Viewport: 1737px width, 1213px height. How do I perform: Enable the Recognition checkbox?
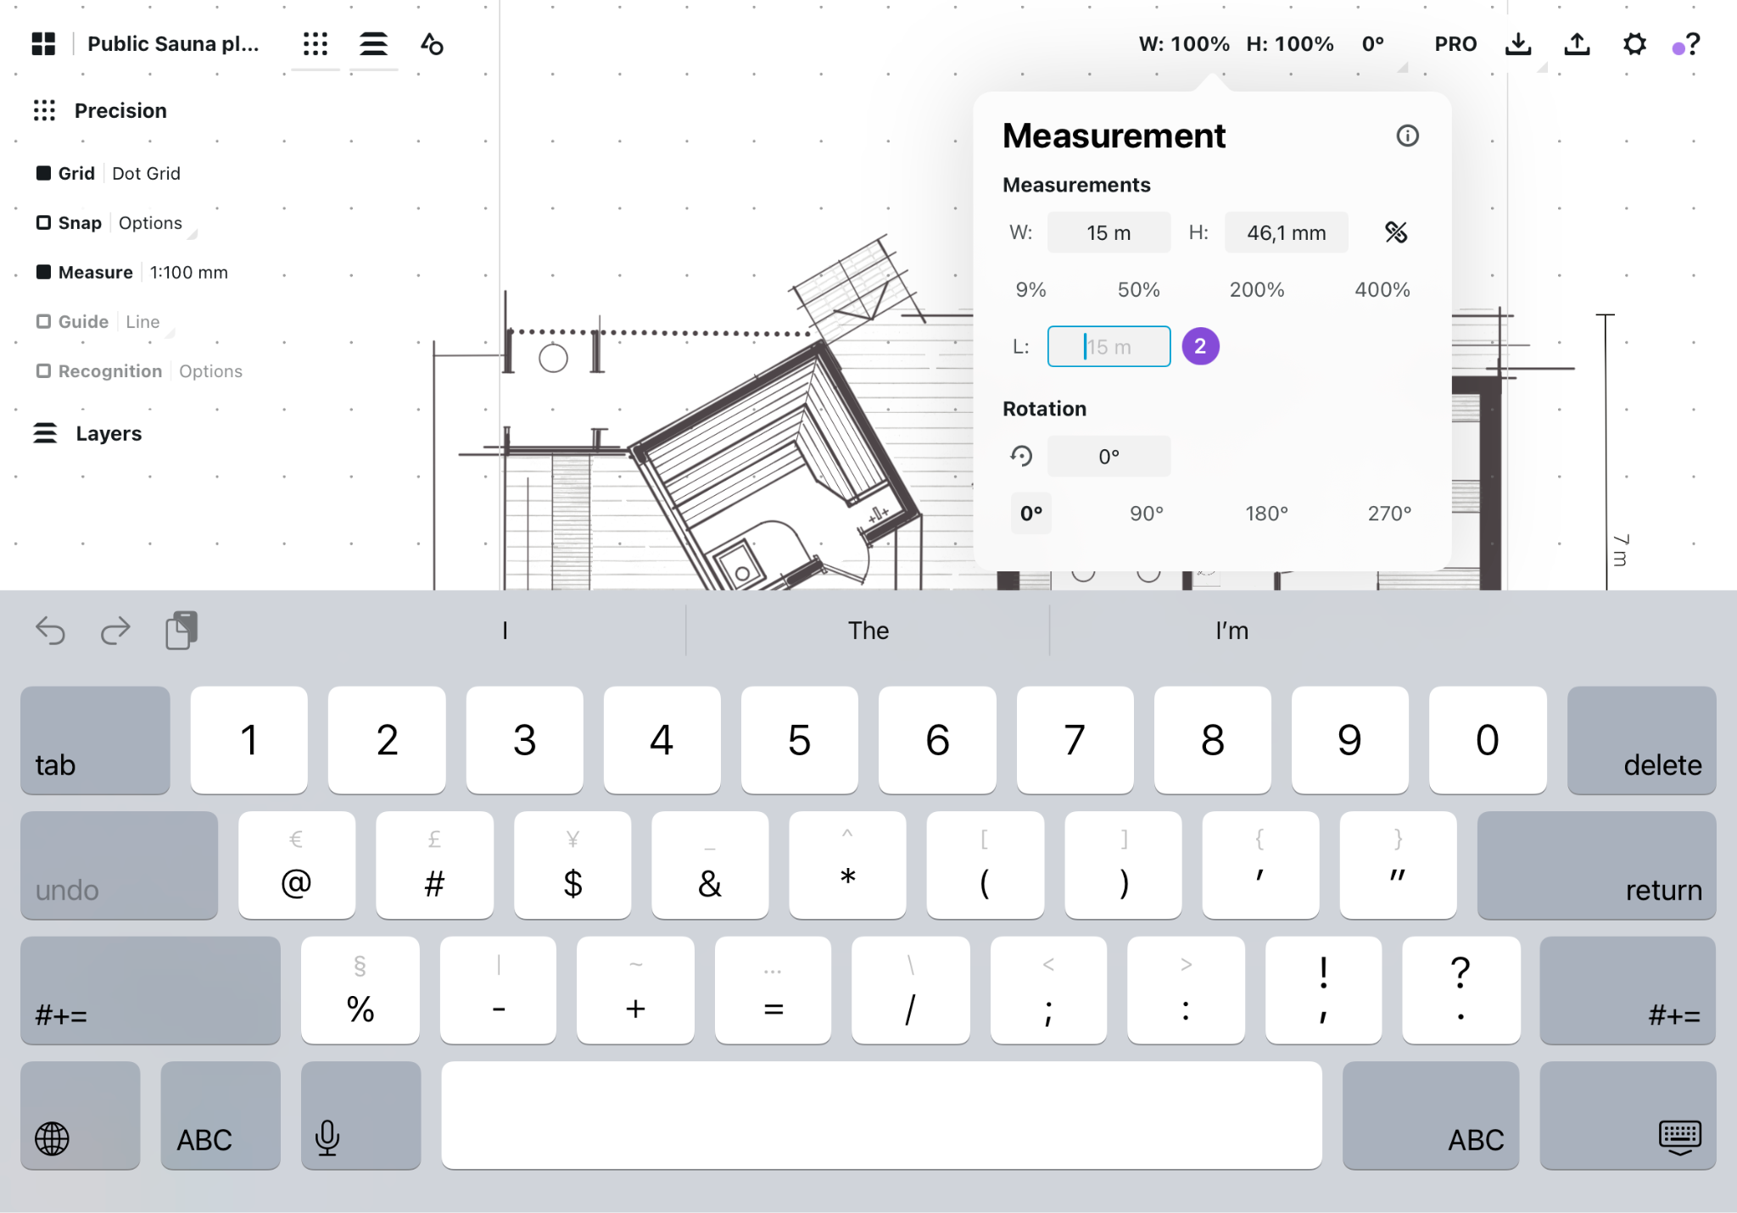click(x=43, y=371)
